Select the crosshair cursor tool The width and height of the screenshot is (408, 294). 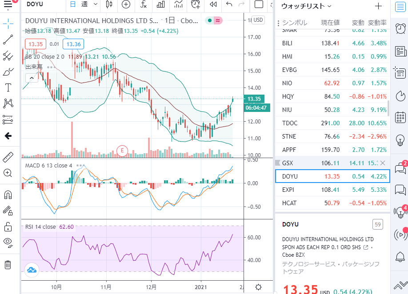[x=8, y=24]
